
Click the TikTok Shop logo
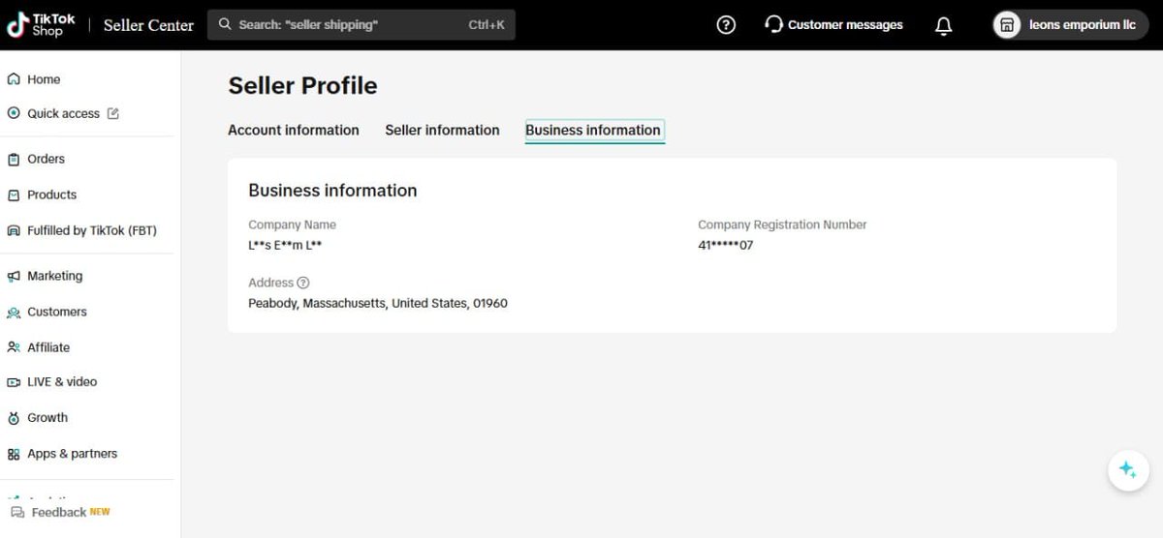[x=41, y=25]
